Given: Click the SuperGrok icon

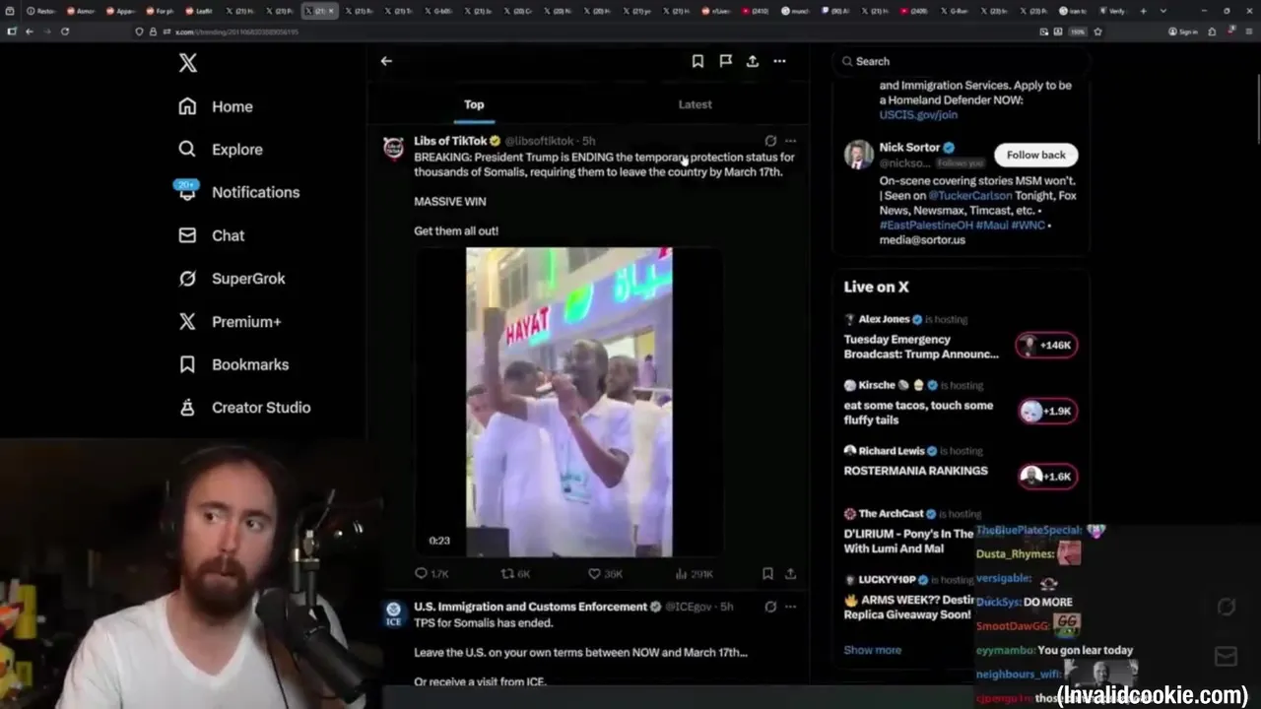Looking at the screenshot, I should (x=187, y=279).
